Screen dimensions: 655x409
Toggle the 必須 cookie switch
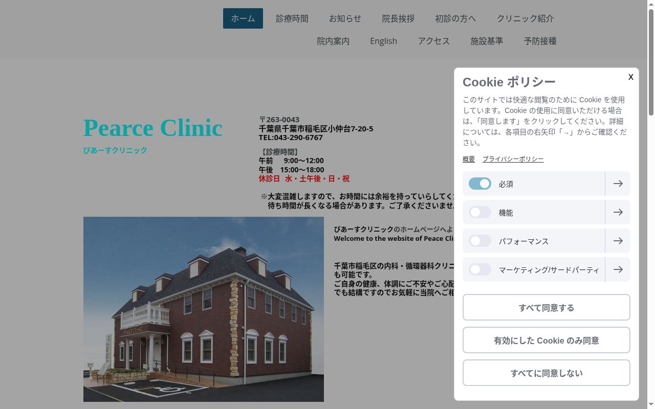tap(480, 184)
